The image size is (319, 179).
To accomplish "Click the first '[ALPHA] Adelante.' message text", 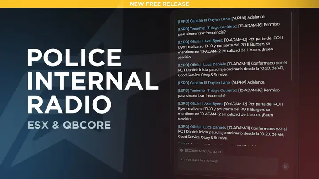I will (x=248, y=18).
